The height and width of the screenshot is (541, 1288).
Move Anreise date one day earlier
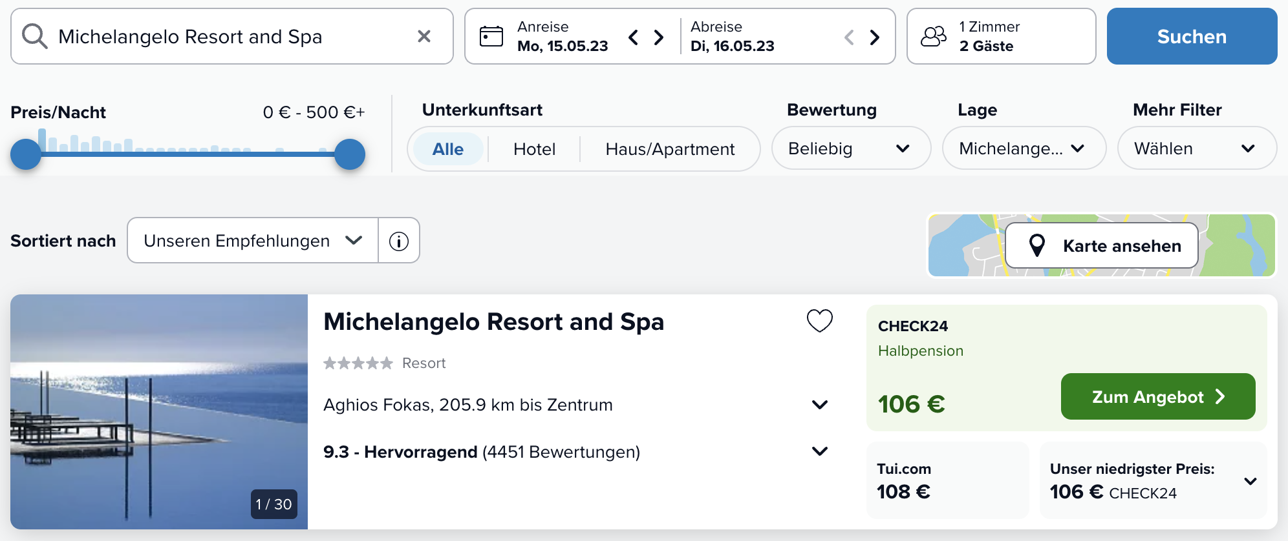coord(634,37)
